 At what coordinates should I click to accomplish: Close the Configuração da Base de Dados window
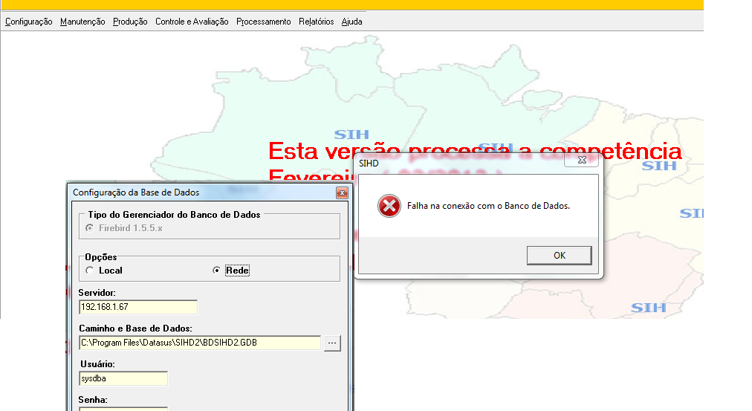point(342,192)
